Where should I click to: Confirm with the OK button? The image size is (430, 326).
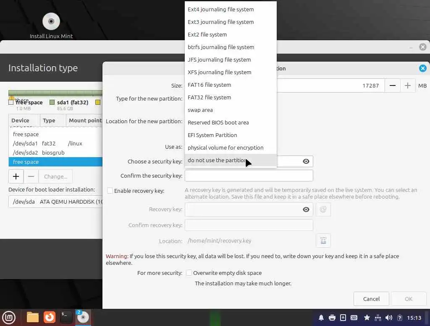409,299
